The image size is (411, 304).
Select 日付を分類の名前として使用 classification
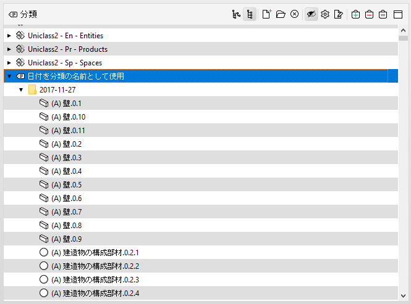[x=201, y=76]
